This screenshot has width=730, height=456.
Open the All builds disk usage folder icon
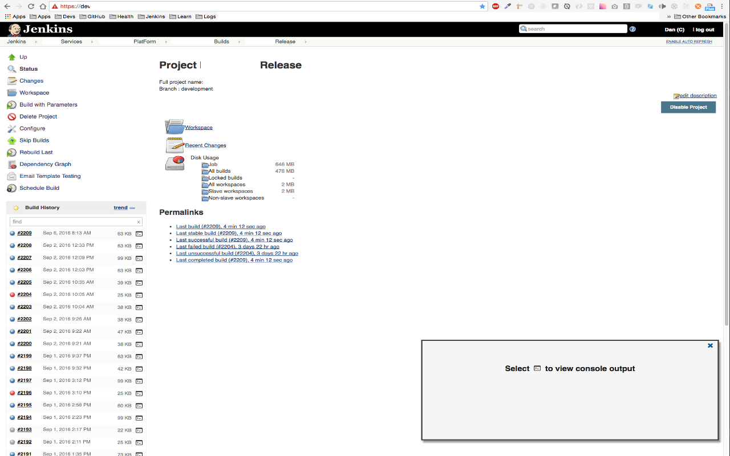click(x=205, y=172)
